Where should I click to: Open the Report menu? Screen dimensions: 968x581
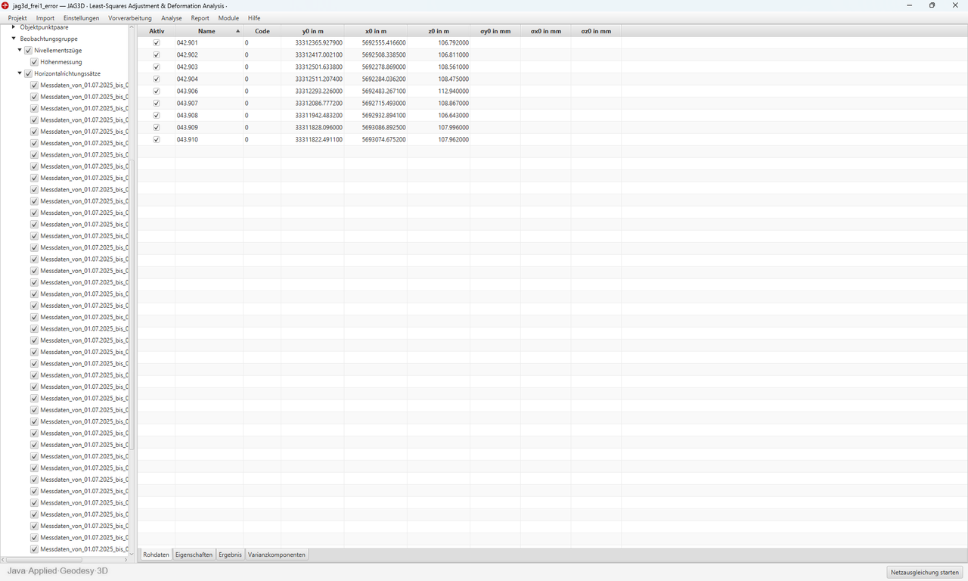coord(200,18)
